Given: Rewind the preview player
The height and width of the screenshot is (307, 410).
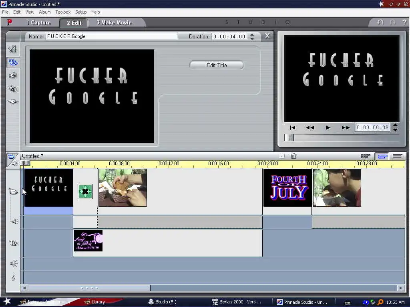Looking at the screenshot, I should pos(310,128).
